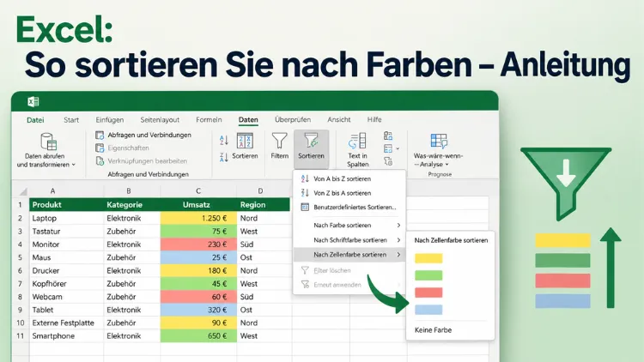This screenshot has height=362, width=644.
Task: Pick the green swatch in color submenu
Action: 428,275
